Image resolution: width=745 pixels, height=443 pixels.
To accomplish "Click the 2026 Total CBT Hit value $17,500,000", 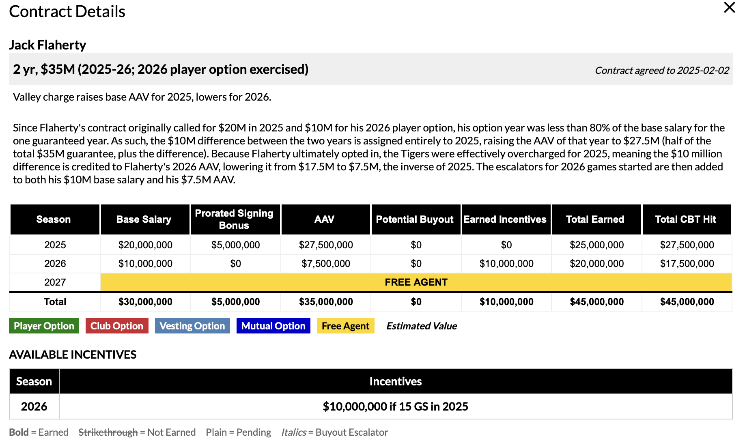I will click(687, 264).
